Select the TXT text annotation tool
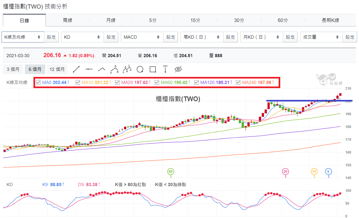 pyautogui.click(x=165, y=69)
